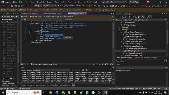Switch to the HomePrincipalPage.xaml tab

point(29,14)
